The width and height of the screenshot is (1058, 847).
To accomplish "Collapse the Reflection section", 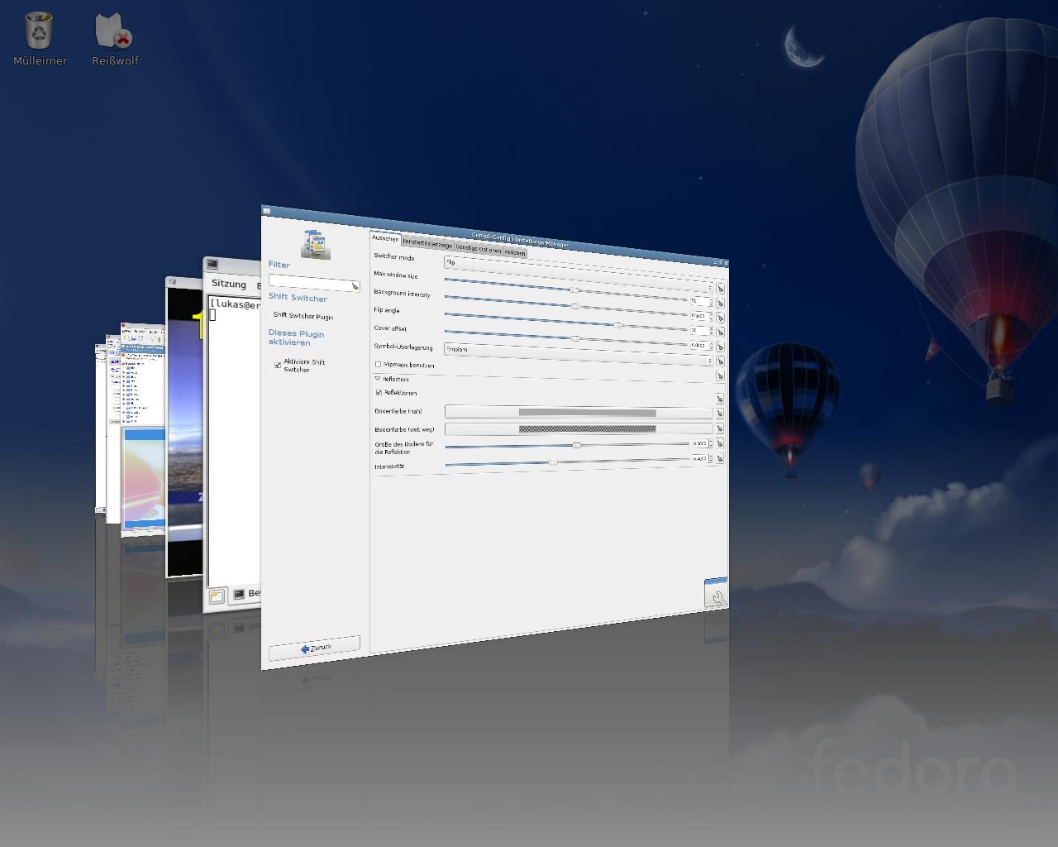I will click(x=378, y=379).
